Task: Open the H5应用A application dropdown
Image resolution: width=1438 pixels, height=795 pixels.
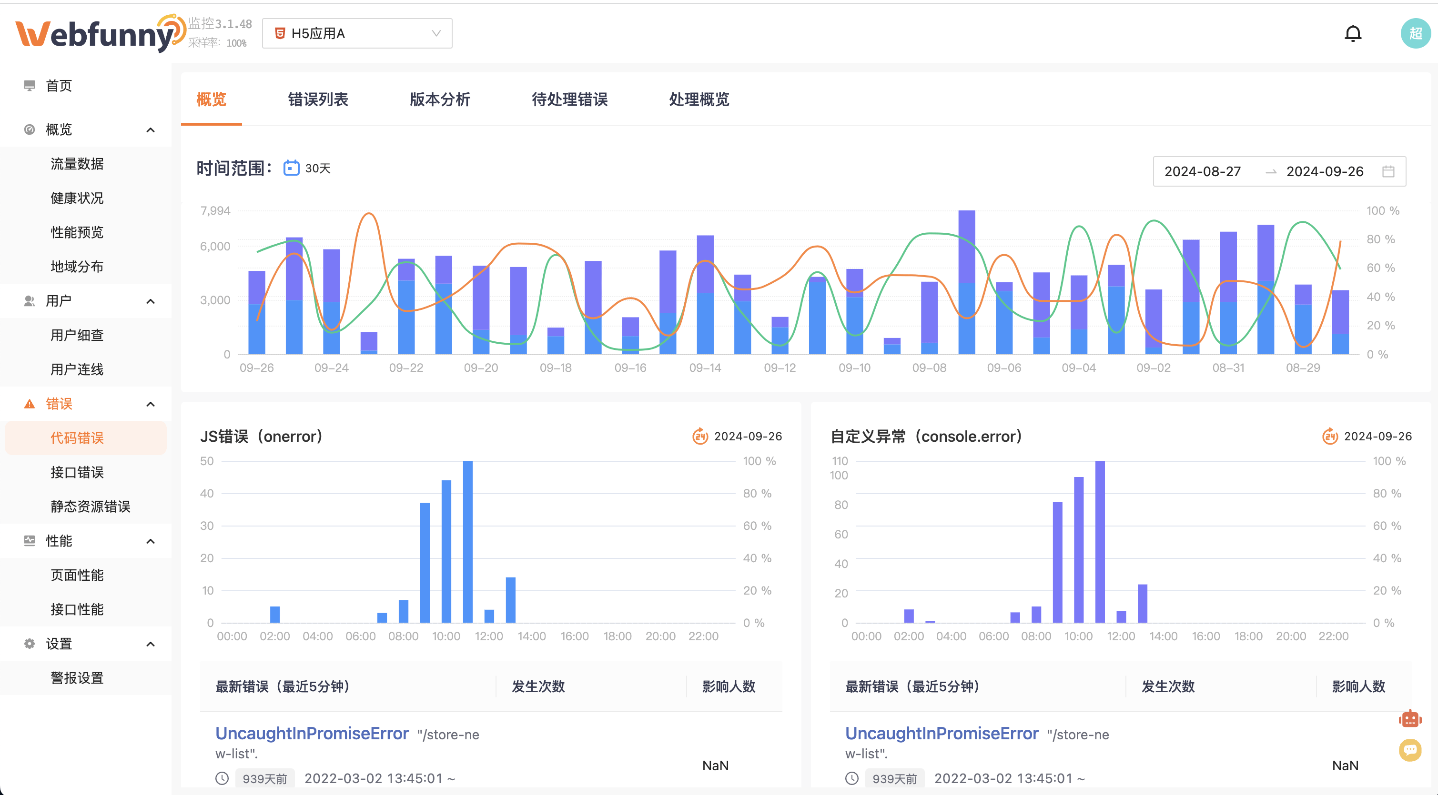Action: [x=357, y=33]
